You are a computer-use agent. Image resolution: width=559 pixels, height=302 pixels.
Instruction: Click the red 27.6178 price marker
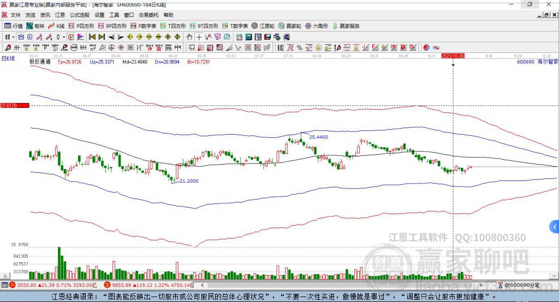coord(15,105)
